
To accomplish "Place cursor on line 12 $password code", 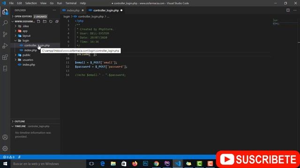I will tap(101, 67).
